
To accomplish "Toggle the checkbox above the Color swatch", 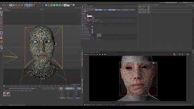I will click(x=88, y=15).
